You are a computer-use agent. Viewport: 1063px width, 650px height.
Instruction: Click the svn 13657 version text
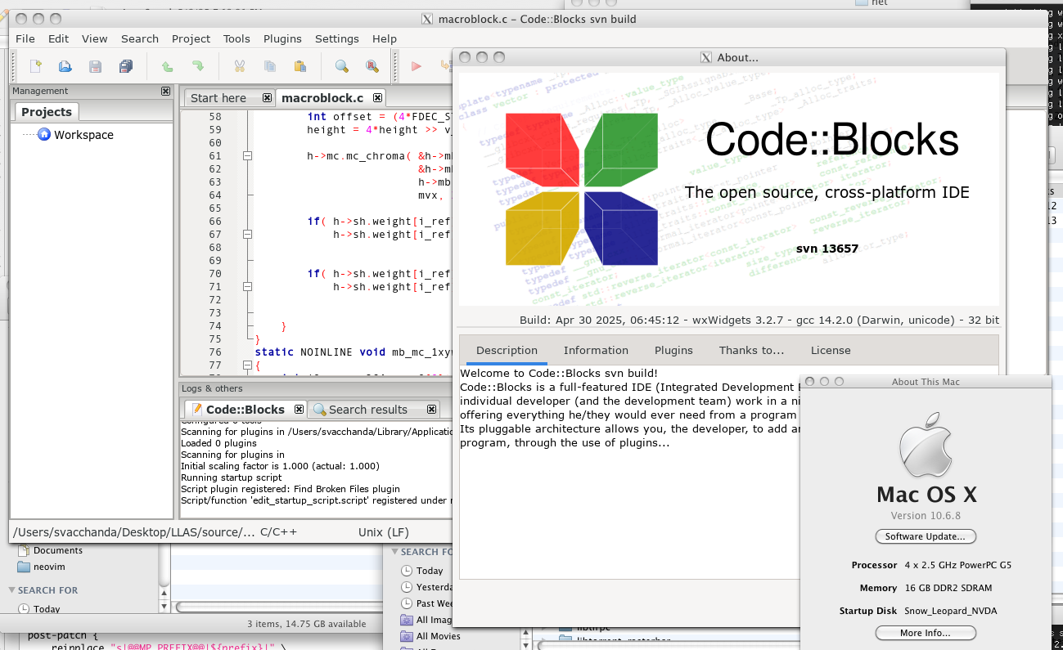click(x=827, y=249)
